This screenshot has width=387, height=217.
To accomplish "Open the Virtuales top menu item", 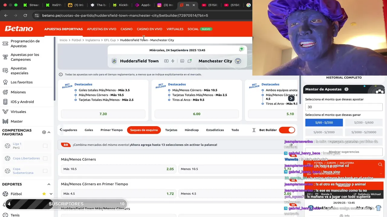I will (175, 29).
